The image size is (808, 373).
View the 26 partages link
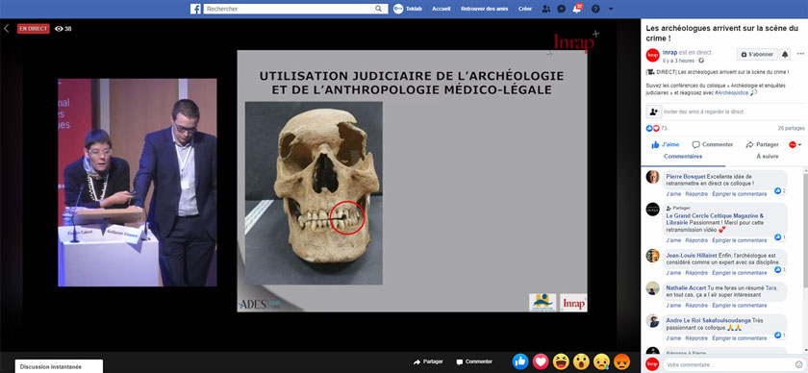791,128
